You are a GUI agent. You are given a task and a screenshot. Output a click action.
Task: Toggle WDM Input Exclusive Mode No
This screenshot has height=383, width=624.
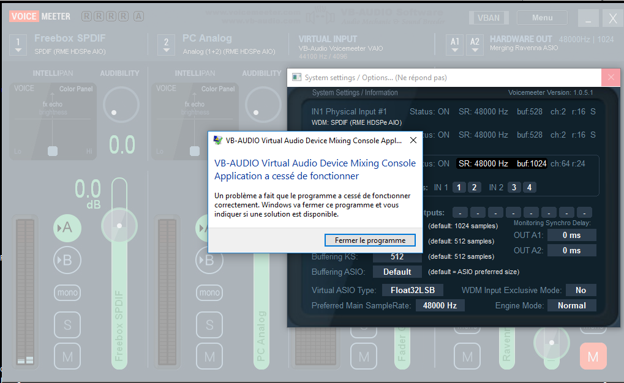(581, 291)
